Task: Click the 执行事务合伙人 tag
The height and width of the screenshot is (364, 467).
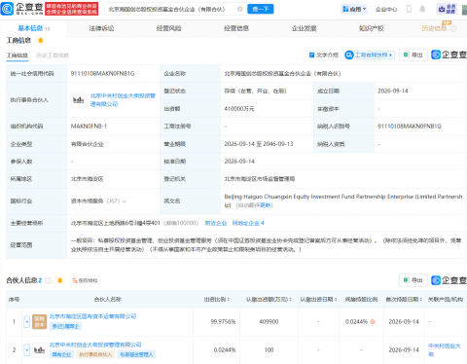Action: pyautogui.click(x=95, y=354)
